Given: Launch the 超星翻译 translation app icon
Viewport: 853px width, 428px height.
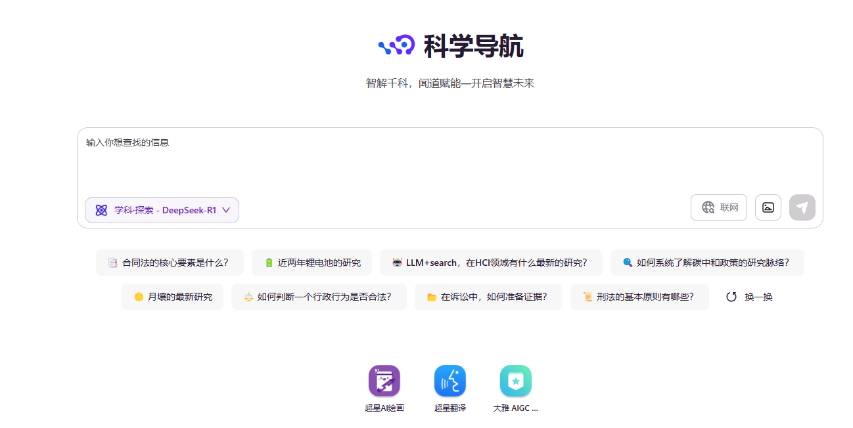Looking at the screenshot, I should click(x=450, y=381).
